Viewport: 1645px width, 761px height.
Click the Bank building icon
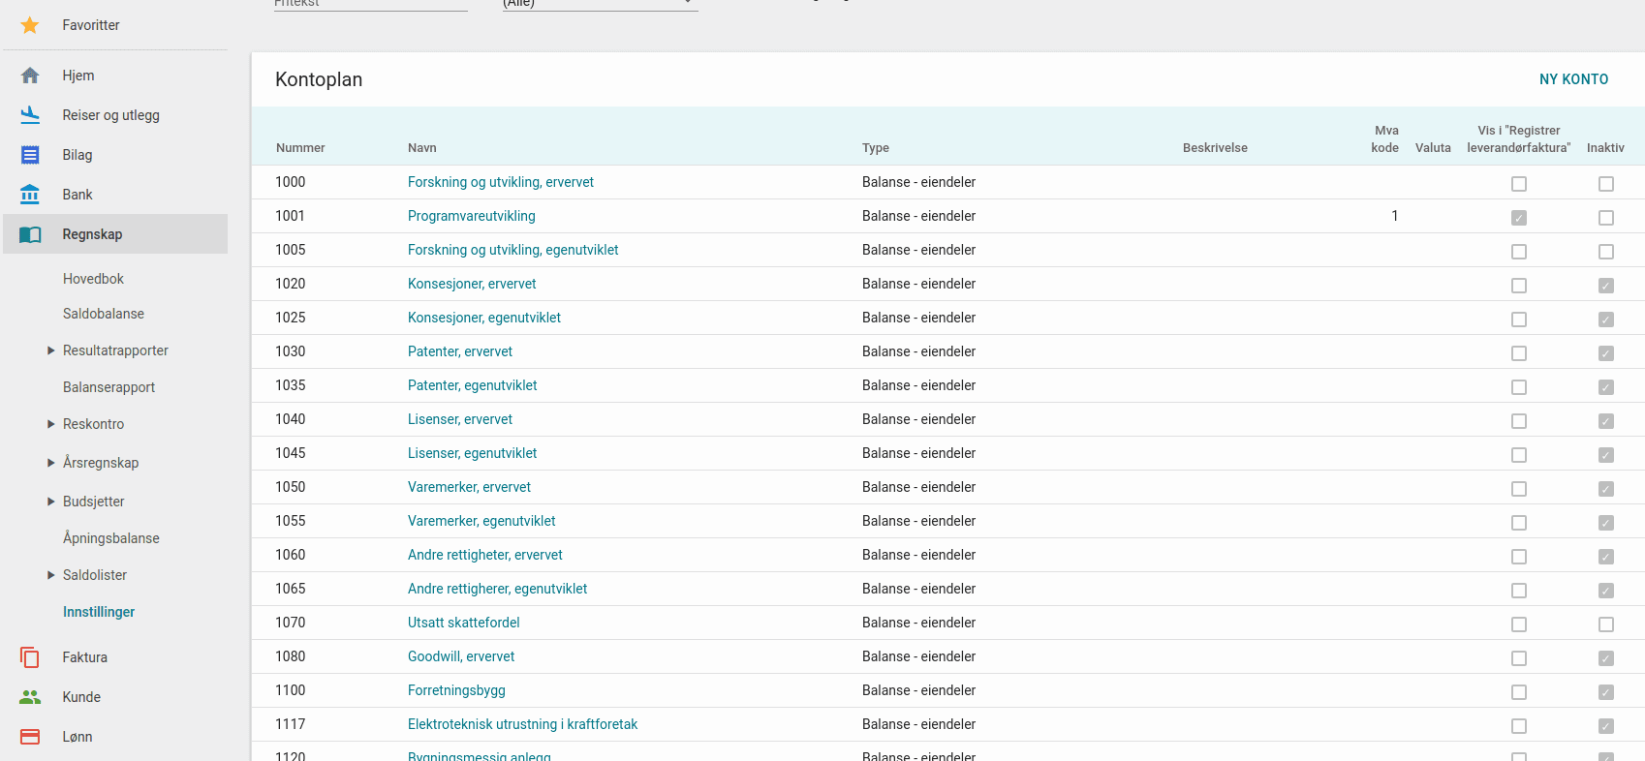(x=30, y=195)
